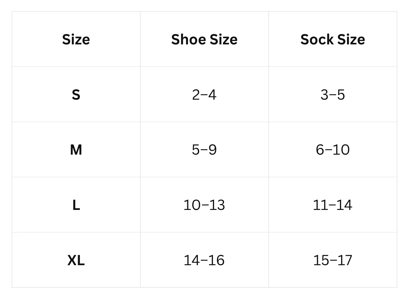Viewport: 411px width, 294px height.
Task: Select the M size row label
Action: [76, 150]
